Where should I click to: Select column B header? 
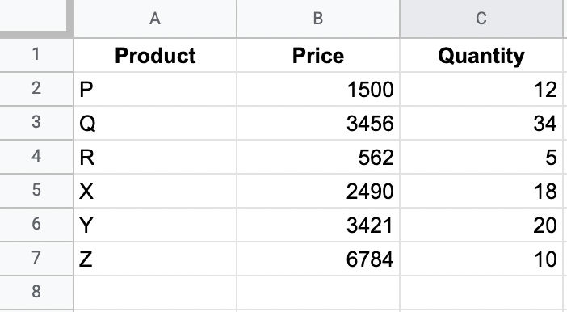point(318,19)
